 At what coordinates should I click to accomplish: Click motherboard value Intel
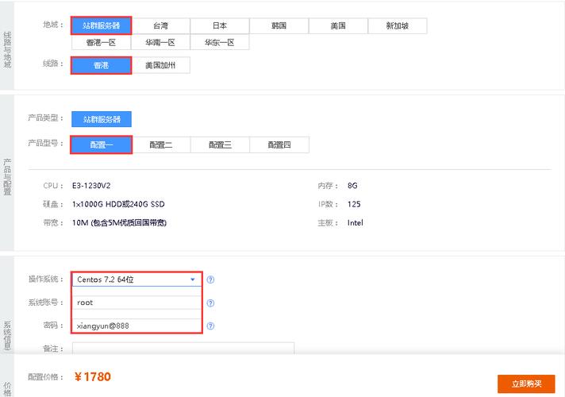coord(355,223)
